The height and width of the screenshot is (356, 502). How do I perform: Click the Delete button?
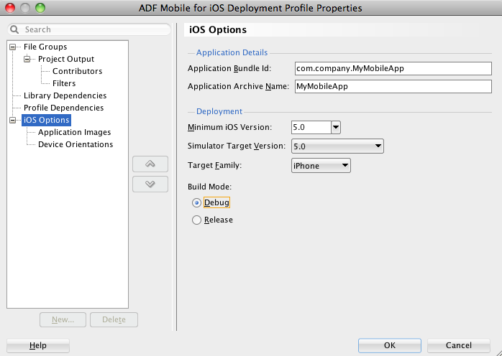pos(114,319)
